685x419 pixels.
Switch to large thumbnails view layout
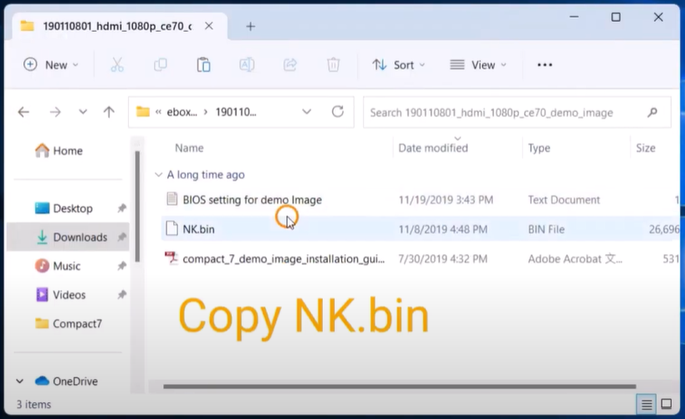click(x=667, y=405)
